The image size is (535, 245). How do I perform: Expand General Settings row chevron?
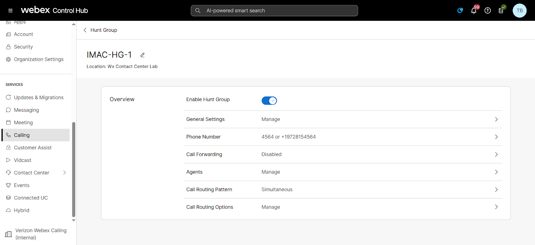(496, 119)
